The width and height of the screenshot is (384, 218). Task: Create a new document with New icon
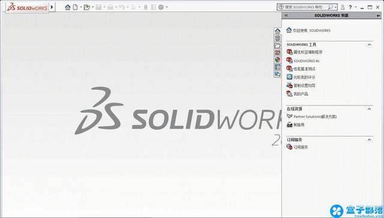coord(75,7)
